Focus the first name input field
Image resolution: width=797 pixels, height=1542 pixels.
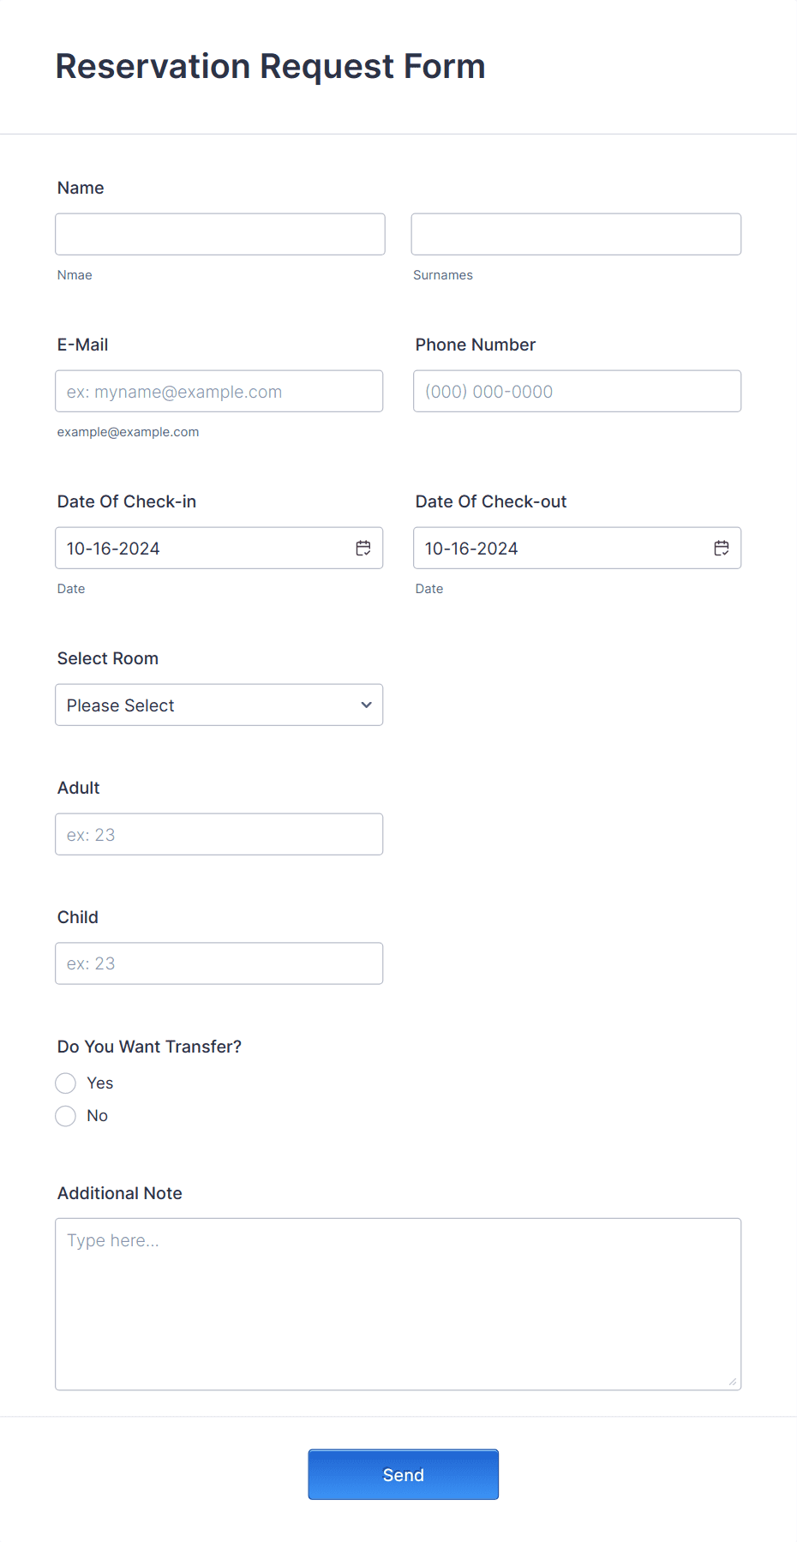tap(220, 234)
